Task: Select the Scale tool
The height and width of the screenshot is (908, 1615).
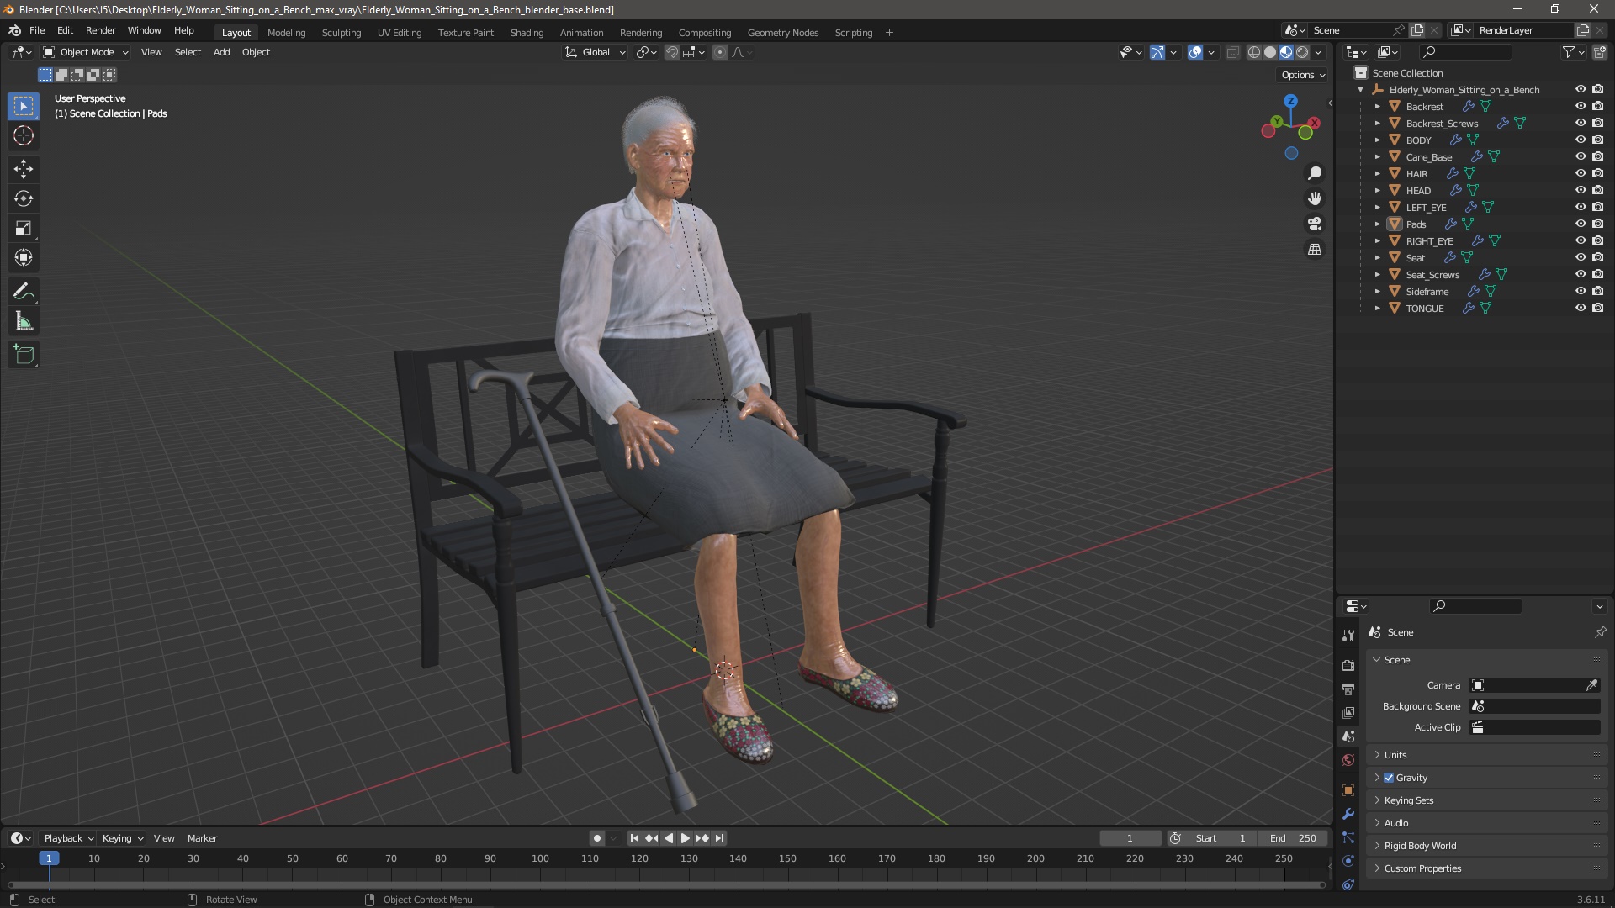Action: pyautogui.click(x=24, y=229)
